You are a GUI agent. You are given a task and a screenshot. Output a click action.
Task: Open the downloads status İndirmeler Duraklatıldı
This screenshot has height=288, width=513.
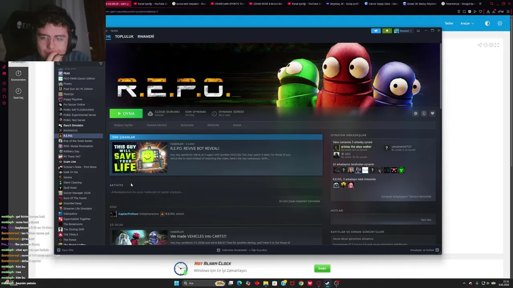point(242,250)
